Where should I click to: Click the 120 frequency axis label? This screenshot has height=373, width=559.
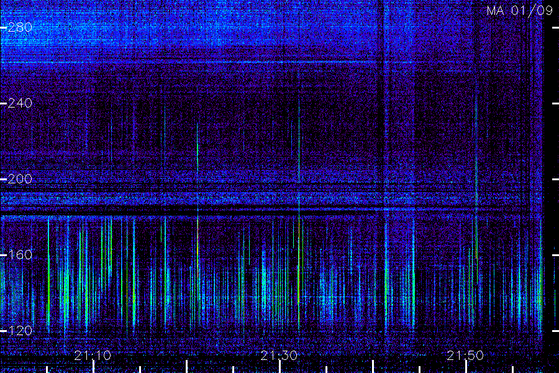click(20, 331)
